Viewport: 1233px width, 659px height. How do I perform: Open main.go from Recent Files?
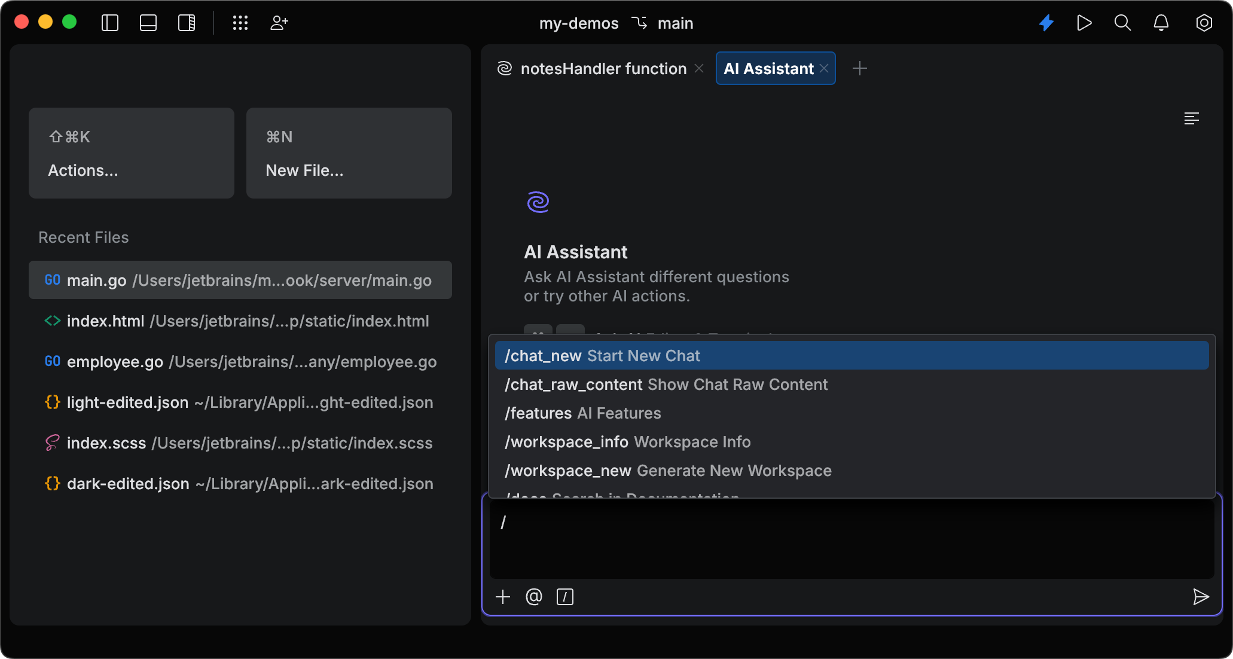[240, 279]
